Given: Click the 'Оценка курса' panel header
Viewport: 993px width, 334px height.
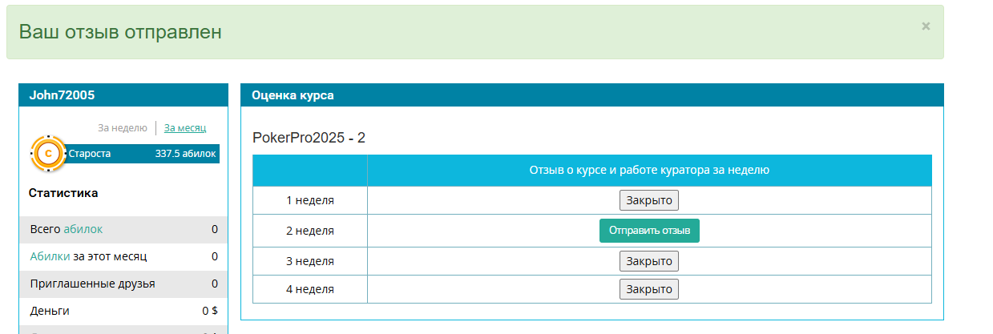Looking at the screenshot, I should tap(592, 95).
